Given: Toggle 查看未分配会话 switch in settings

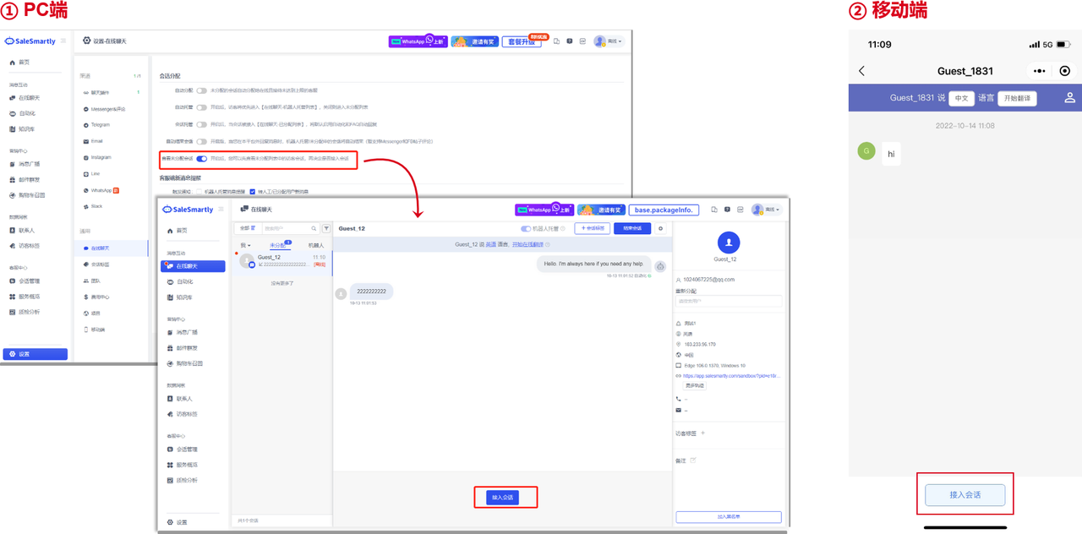Looking at the screenshot, I should coord(201,159).
